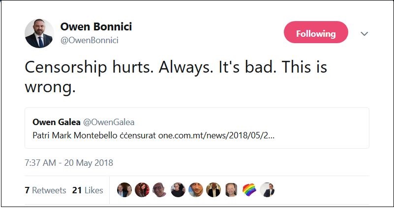Screen dimensions: 394x208
Task: Open the second liker avatar with red-haired woman
Action: (x=142, y=190)
